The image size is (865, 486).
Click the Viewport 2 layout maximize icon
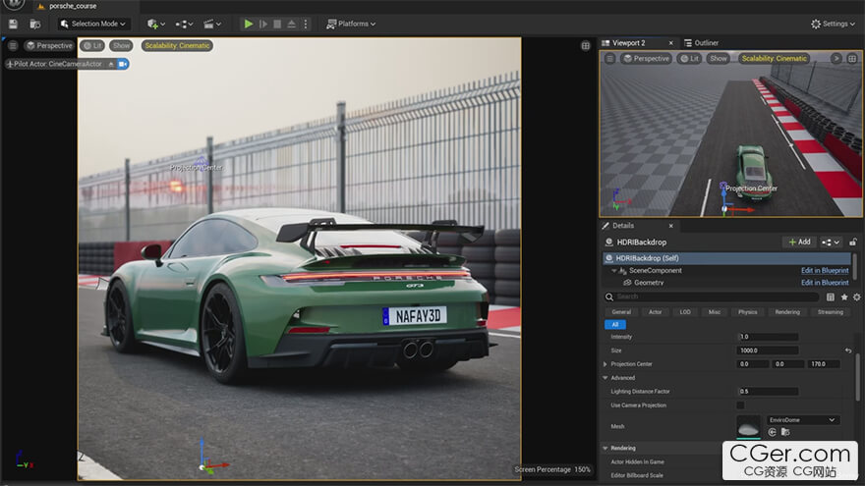pos(852,58)
